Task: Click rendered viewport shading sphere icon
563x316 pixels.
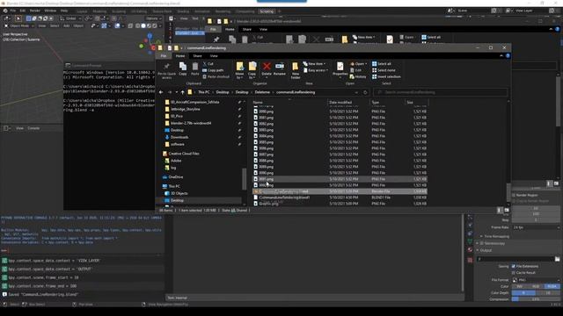Action: pos(155,25)
